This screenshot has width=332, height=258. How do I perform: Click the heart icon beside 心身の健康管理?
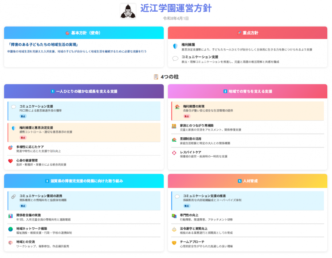click(11, 161)
